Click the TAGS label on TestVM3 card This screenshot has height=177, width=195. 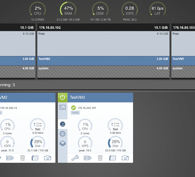[x=75, y=113]
